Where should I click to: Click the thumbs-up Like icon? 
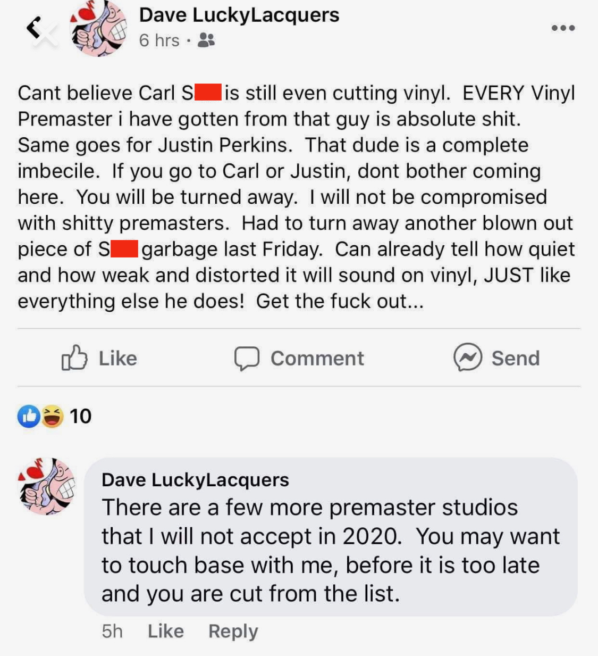pos(74,358)
